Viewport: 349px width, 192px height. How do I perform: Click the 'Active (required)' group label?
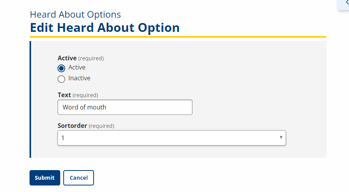coord(81,58)
